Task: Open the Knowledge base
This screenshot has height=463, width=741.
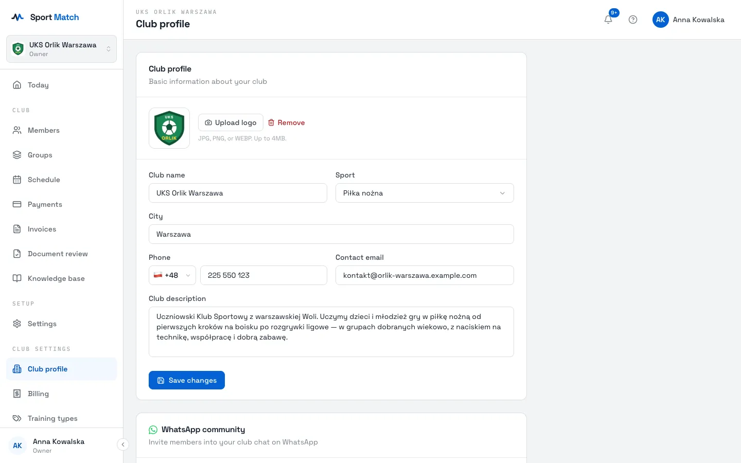Action: click(62, 278)
